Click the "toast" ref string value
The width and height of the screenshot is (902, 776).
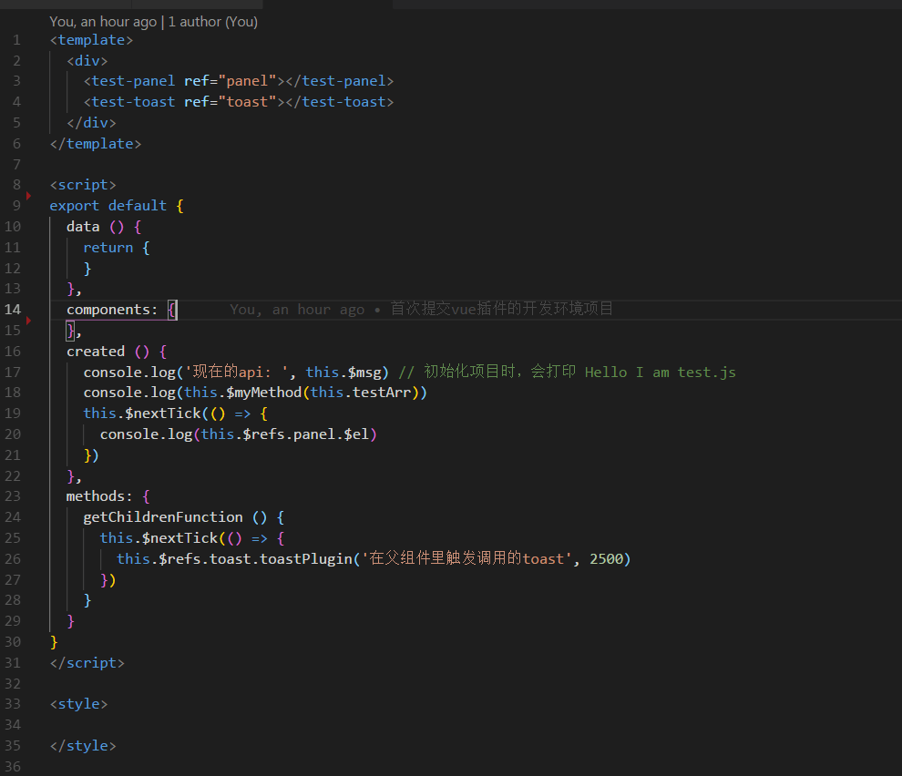(x=247, y=102)
